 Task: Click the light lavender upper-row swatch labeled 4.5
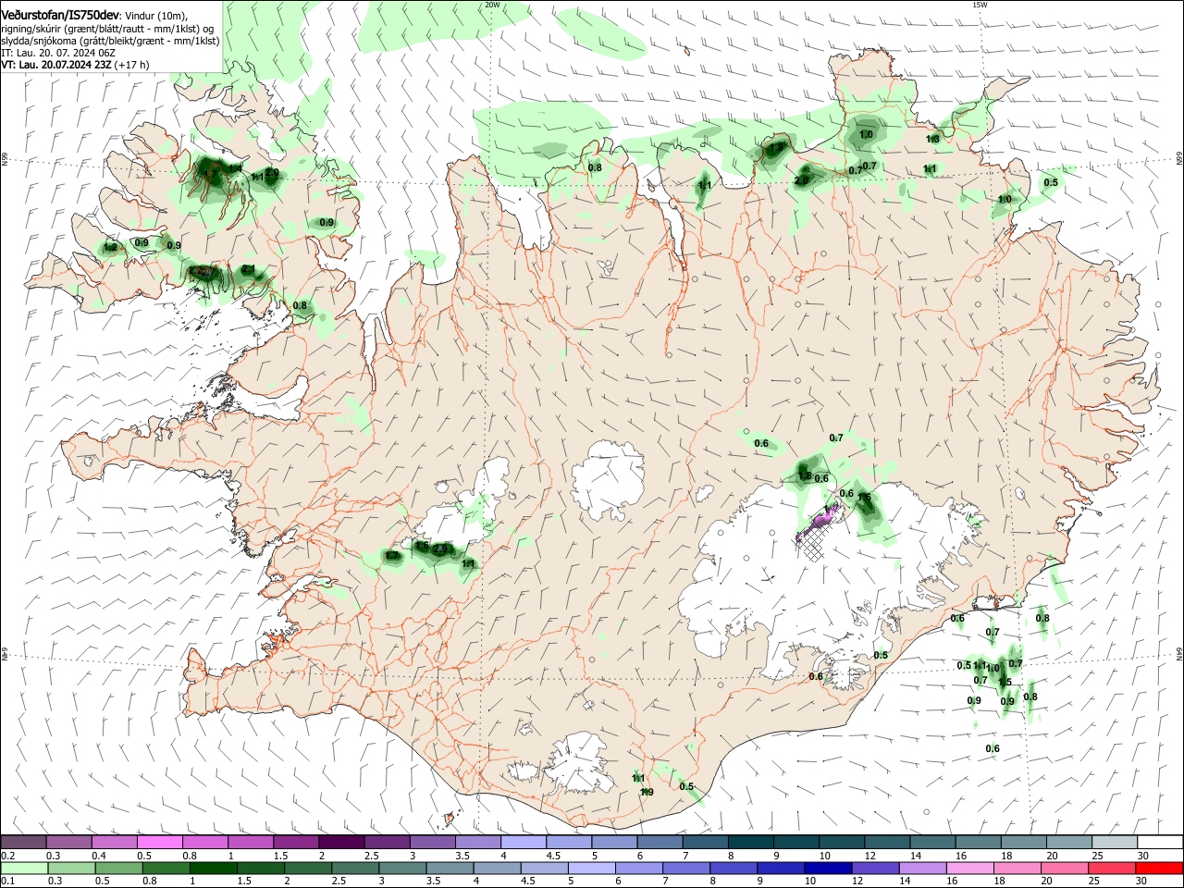[568, 843]
